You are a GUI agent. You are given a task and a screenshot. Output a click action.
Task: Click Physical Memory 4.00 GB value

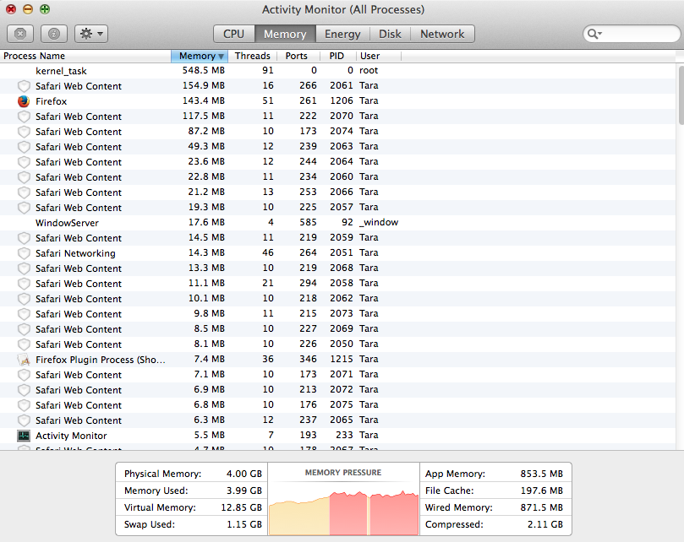pos(244,474)
